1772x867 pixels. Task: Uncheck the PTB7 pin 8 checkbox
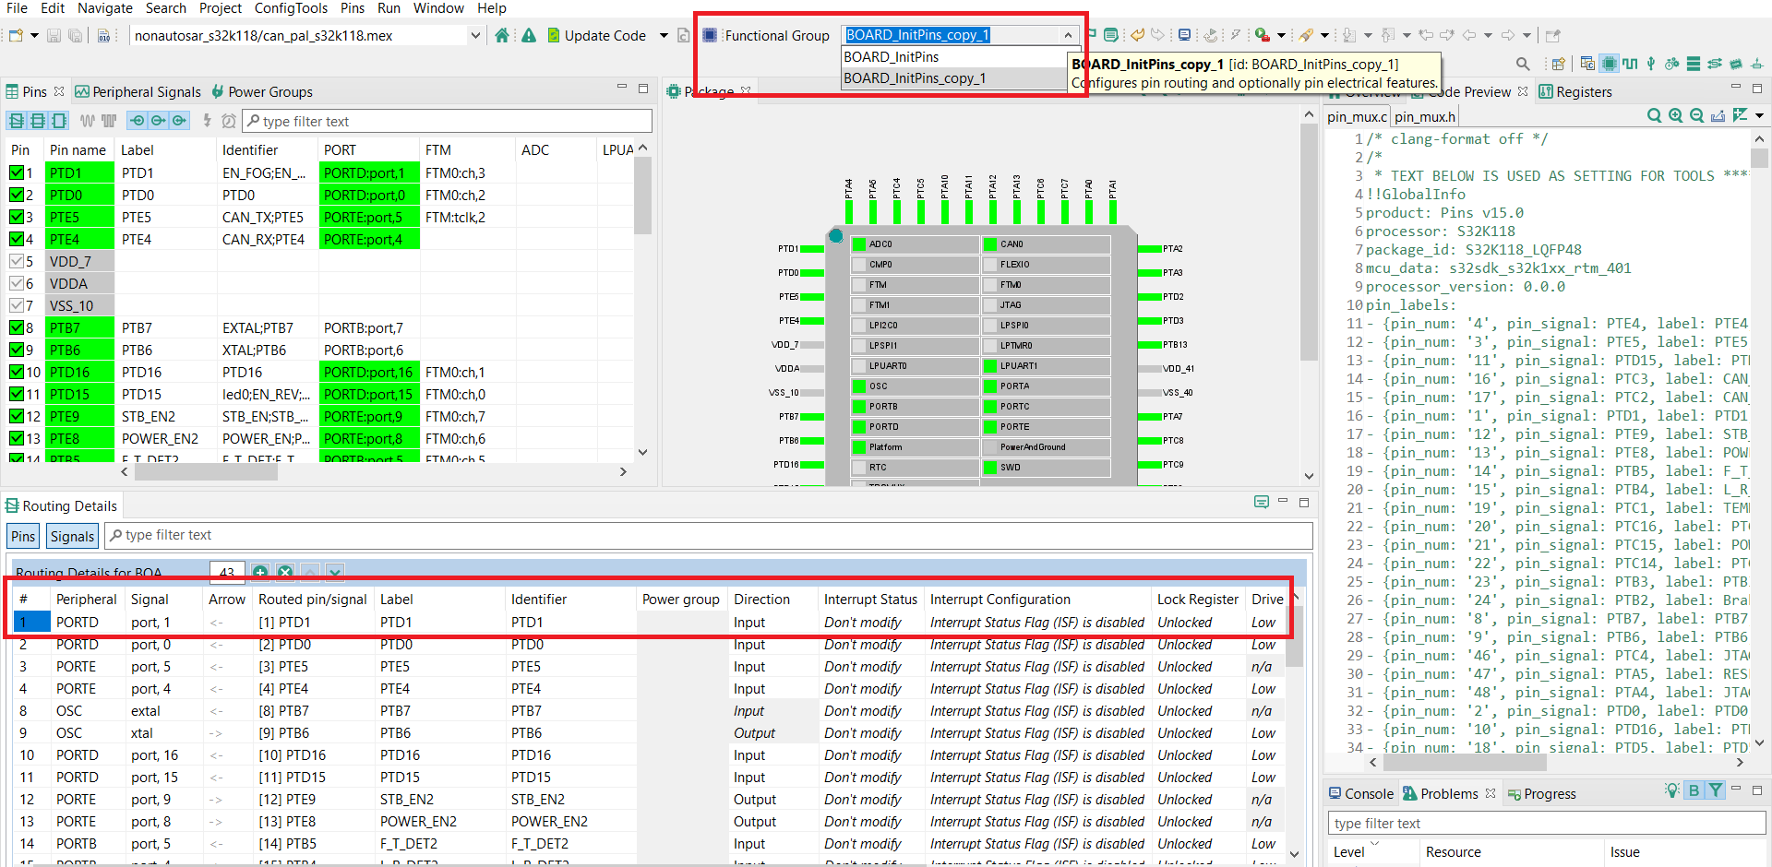click(17, 327)
